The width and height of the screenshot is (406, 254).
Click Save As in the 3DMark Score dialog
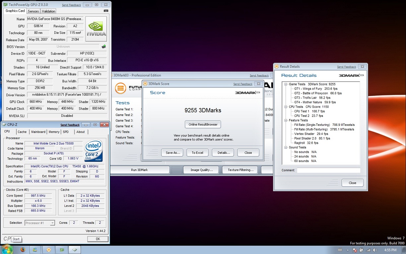click(172, 153)
